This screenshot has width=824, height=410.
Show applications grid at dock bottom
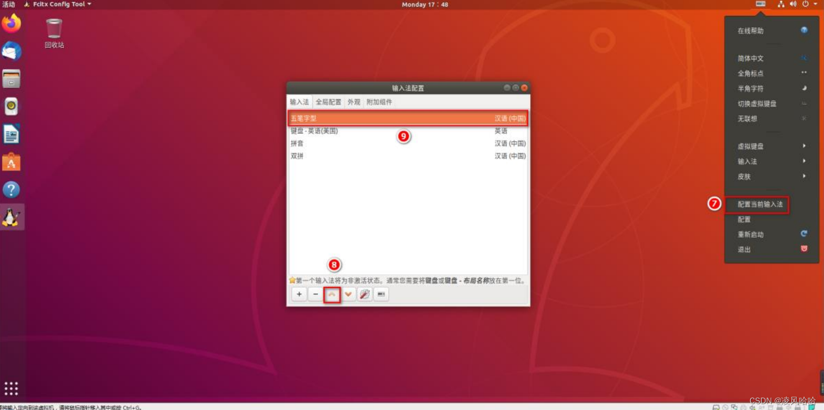pyautogui.click(x=11, y=388)
